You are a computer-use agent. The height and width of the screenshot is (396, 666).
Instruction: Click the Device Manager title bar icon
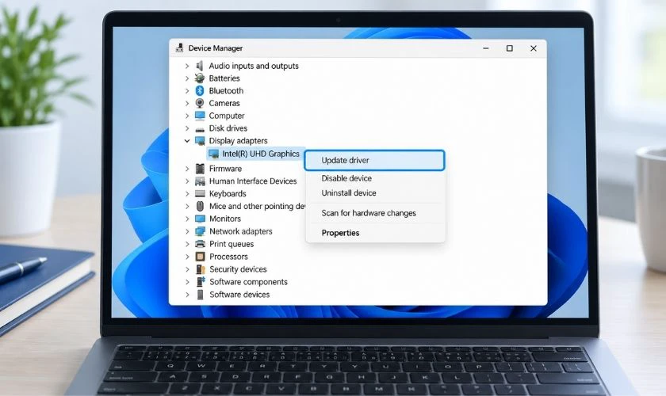180,48
